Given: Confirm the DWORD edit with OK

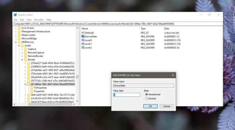Looking at the screenshot, I should coord(150,106).
